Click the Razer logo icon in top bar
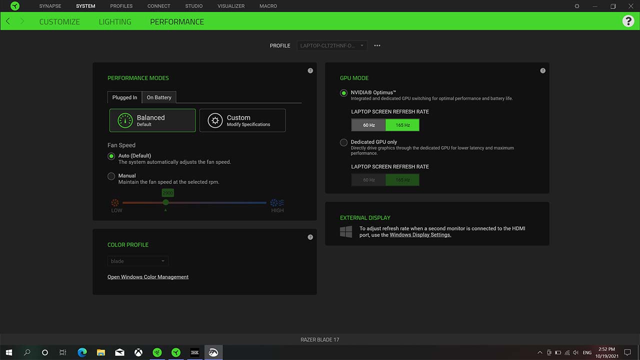 [x=15, y=6]
